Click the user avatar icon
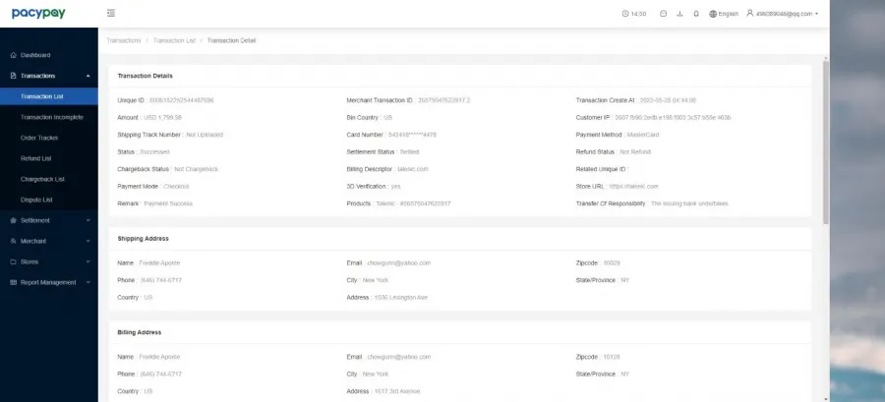 click(750, 13)
